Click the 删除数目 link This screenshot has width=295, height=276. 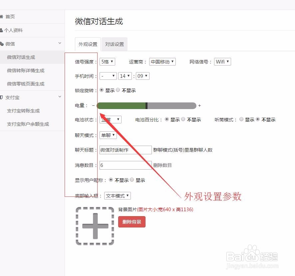162,165
